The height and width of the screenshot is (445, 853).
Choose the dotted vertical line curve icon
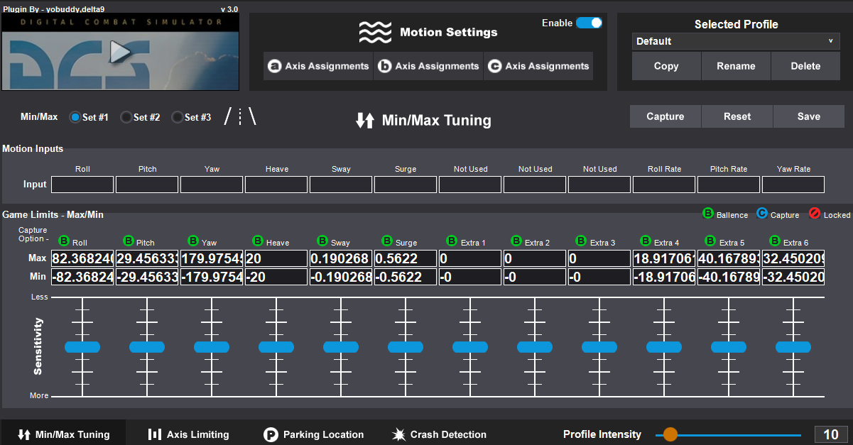pos(240,117)
